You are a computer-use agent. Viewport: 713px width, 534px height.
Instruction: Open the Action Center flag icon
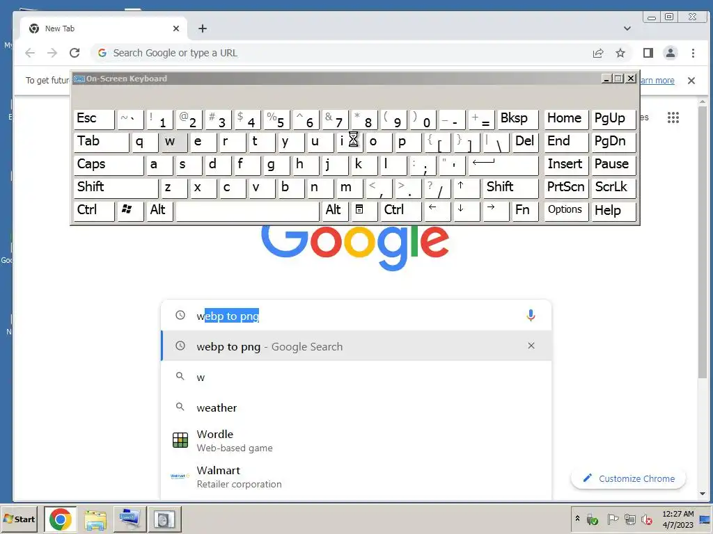coord(613,519)
